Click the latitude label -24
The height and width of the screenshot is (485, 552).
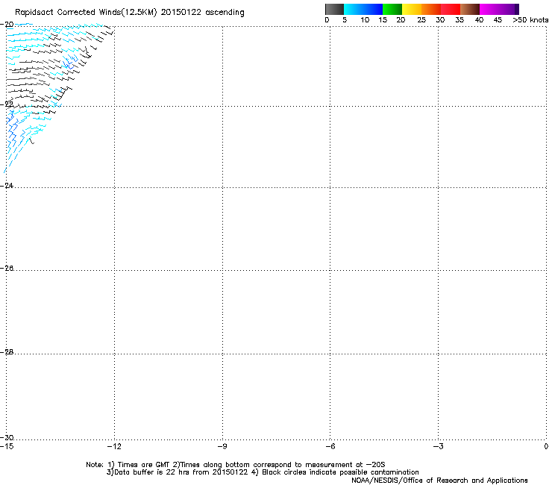7,185
